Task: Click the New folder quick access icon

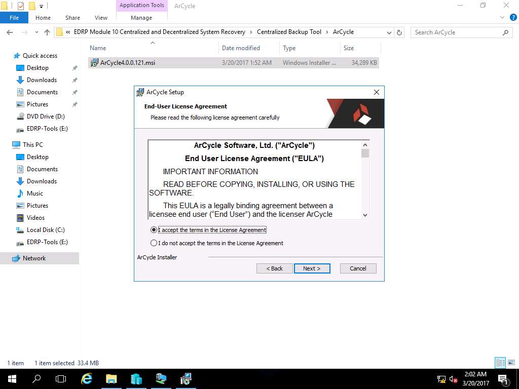Action: tap(32, 6)
